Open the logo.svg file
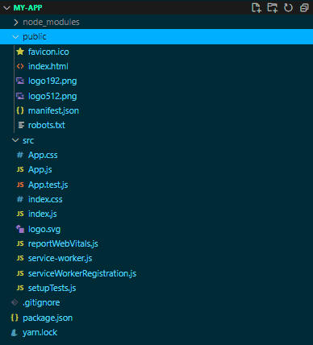The width and height of the screenshot is (313, 345). tap(44, 230)
